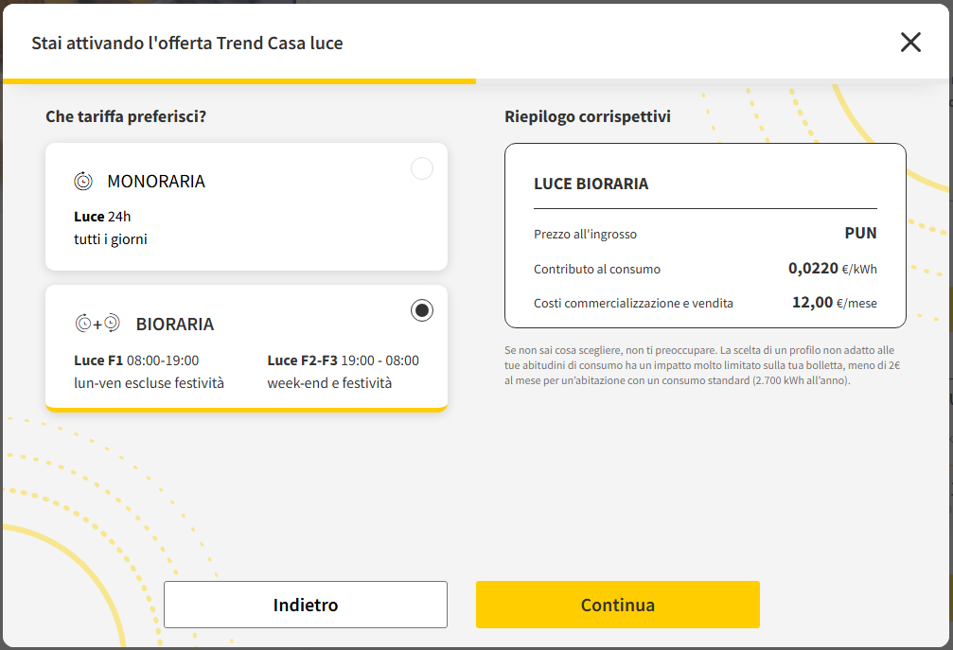Click the double clock icon beside BIORARIA
The width and height of the screenshot is (953, 650).
click(97, 324)
